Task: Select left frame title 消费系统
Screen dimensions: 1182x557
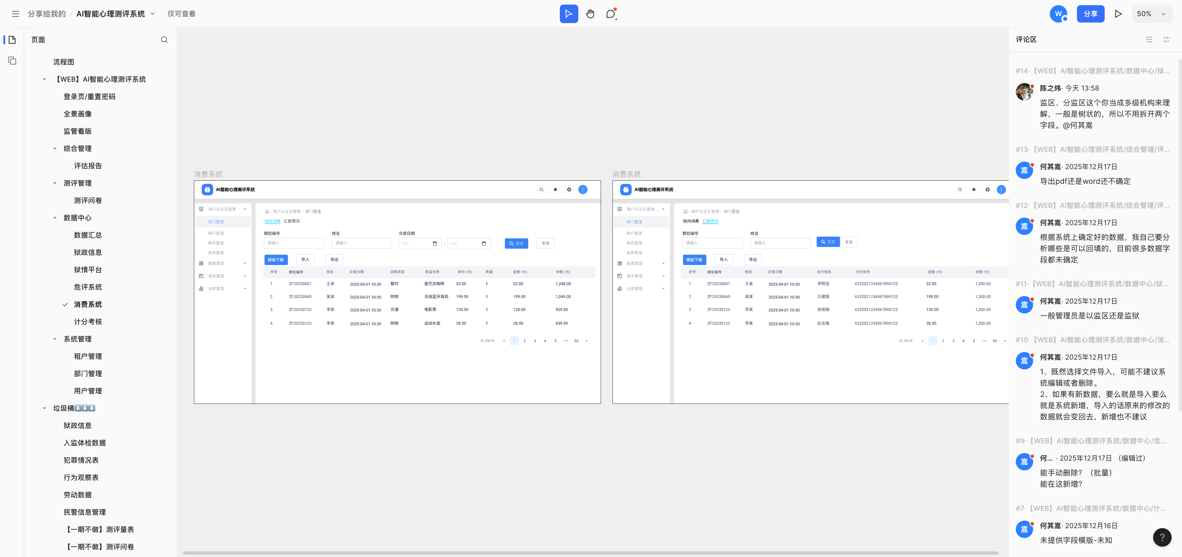Action: (x=208, y=174)
